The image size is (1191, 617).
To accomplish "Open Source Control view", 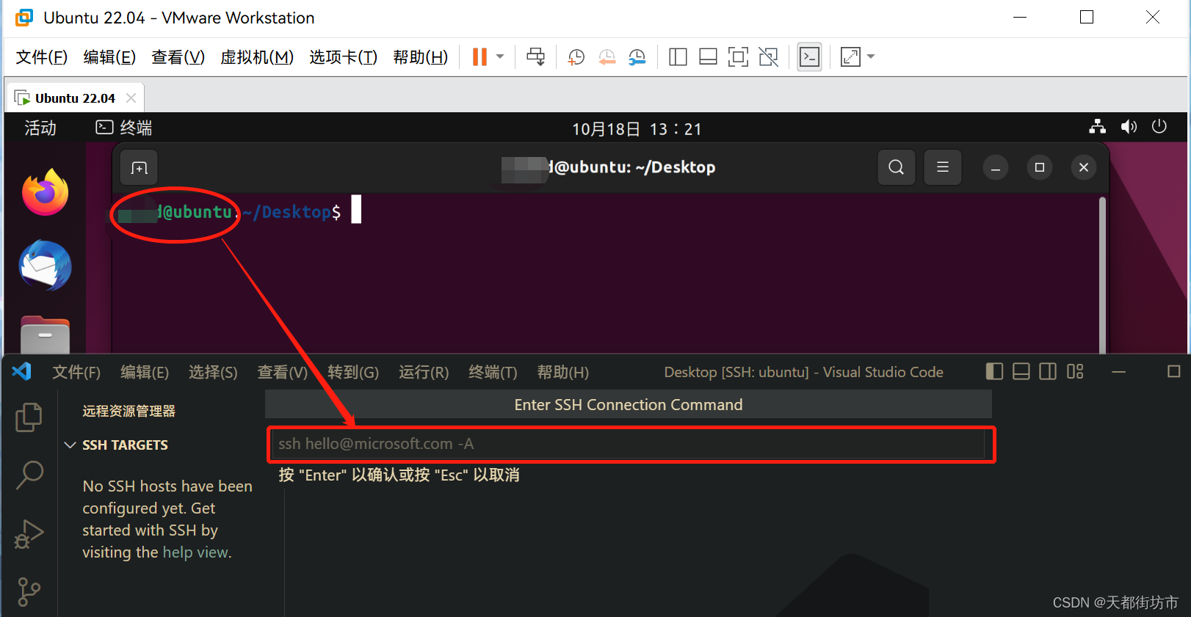I will pyautogui.click(x=29, y=591).
